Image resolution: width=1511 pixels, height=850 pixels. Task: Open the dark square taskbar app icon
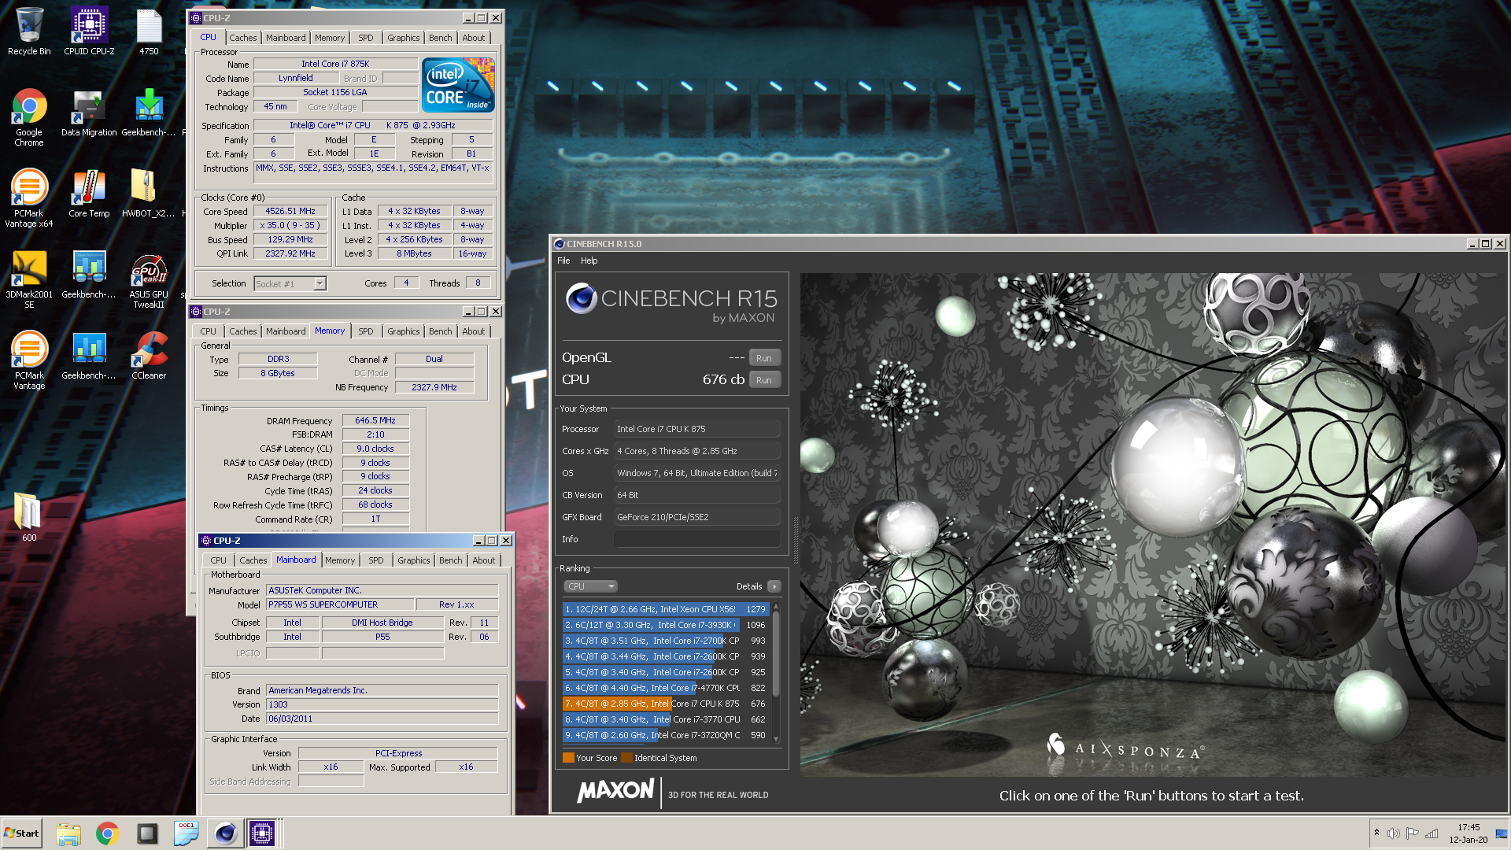pyautogui.click(x=147, y=833)
